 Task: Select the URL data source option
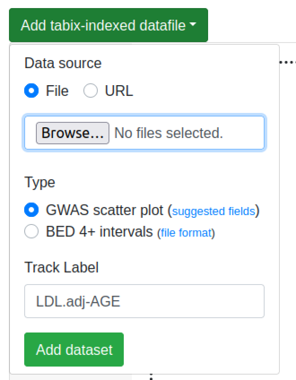[91, 91]
